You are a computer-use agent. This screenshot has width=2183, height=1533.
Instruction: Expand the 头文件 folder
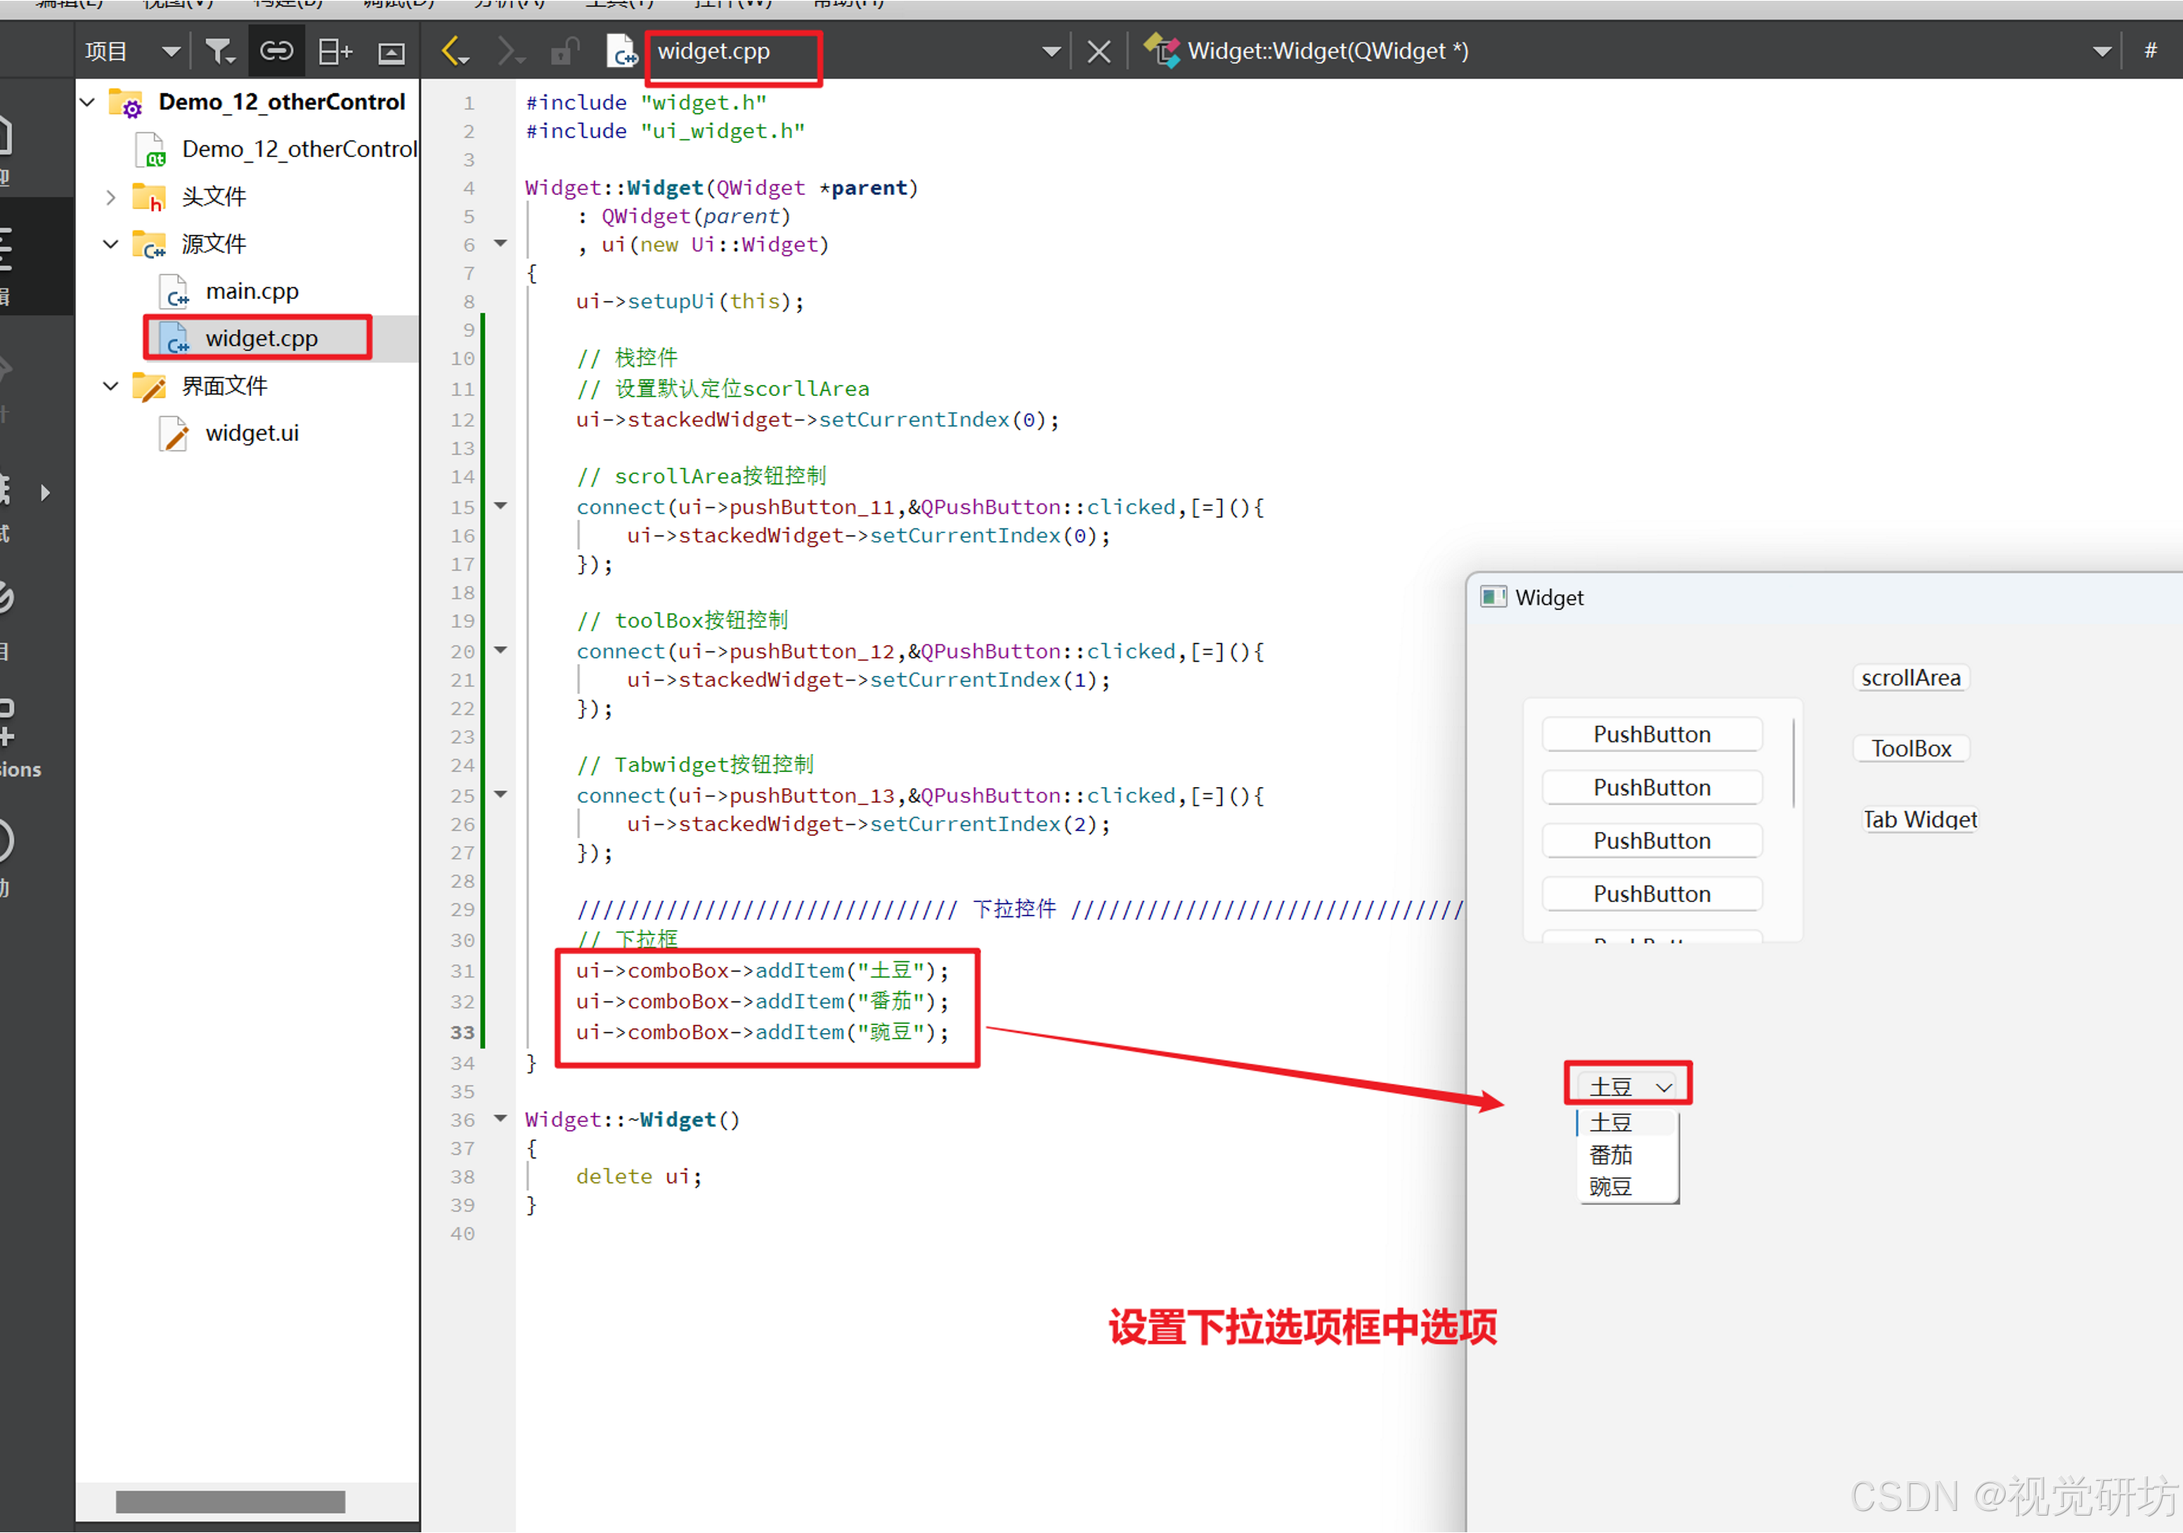click(111, 196)
